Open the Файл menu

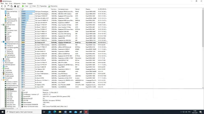2,3
